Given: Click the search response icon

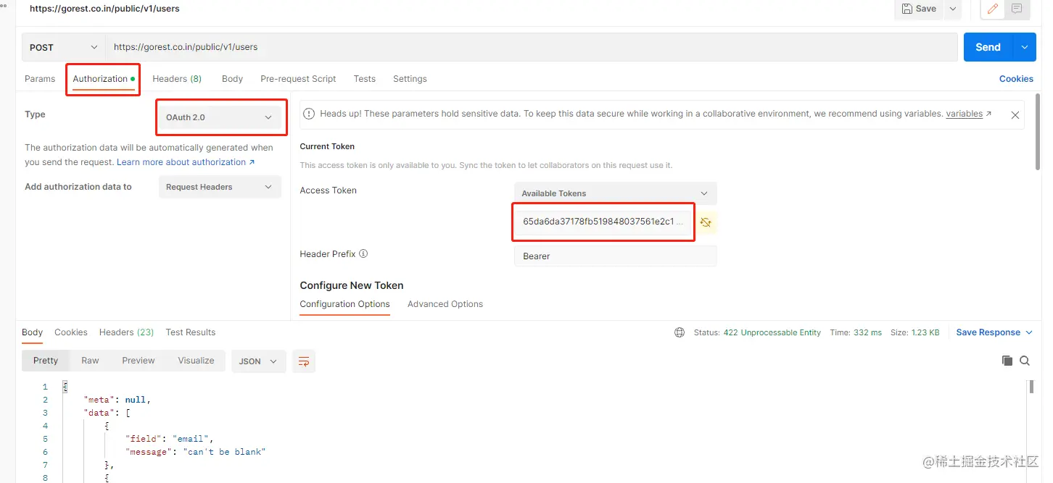Looking at the screenshot, I should (1025, 361).
